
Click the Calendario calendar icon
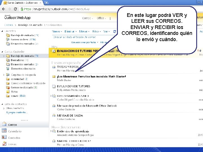pos(4,131)
